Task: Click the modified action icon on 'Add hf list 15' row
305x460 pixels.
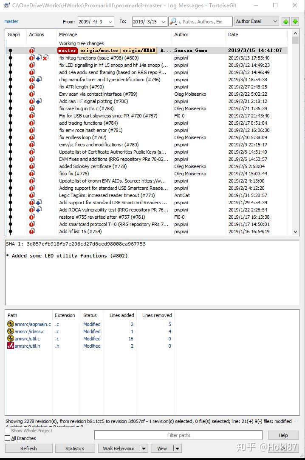Action: pos(32,231)
